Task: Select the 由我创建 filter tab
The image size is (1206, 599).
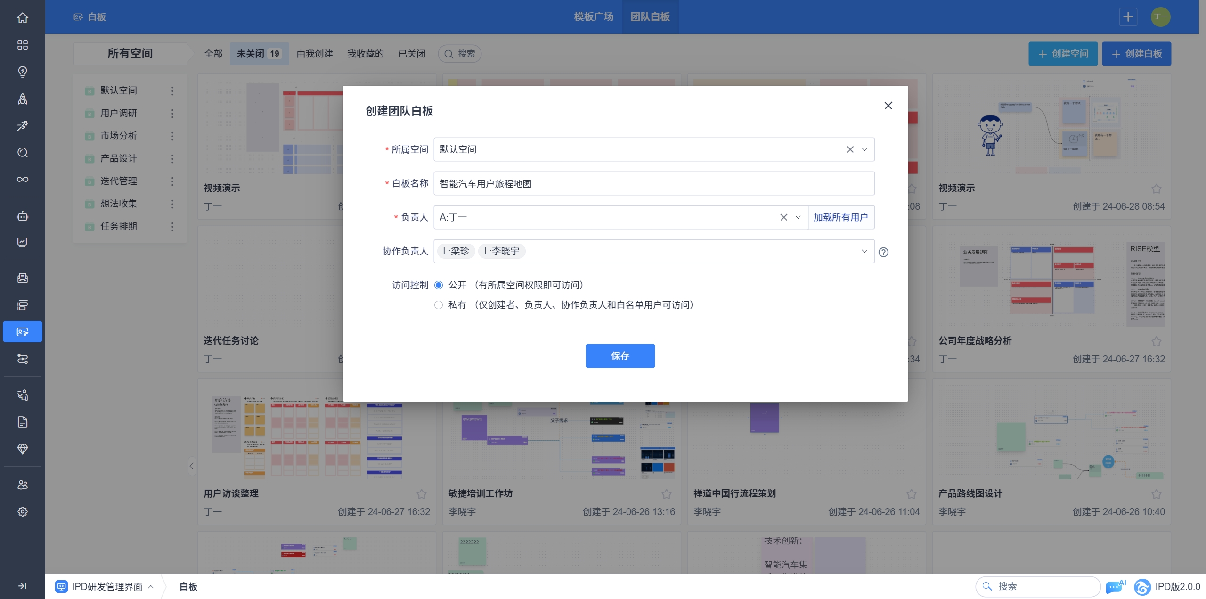Action: (x=315, y=54)
